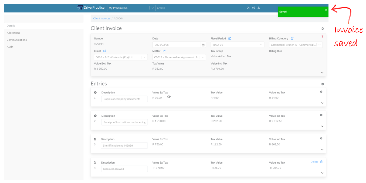Click the red pin icon on invoice card
This screenshot has width=366, height=183.
pos(322,37)
